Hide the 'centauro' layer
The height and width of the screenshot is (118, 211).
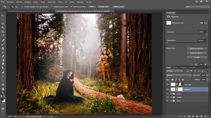click(x=167, y=89)
